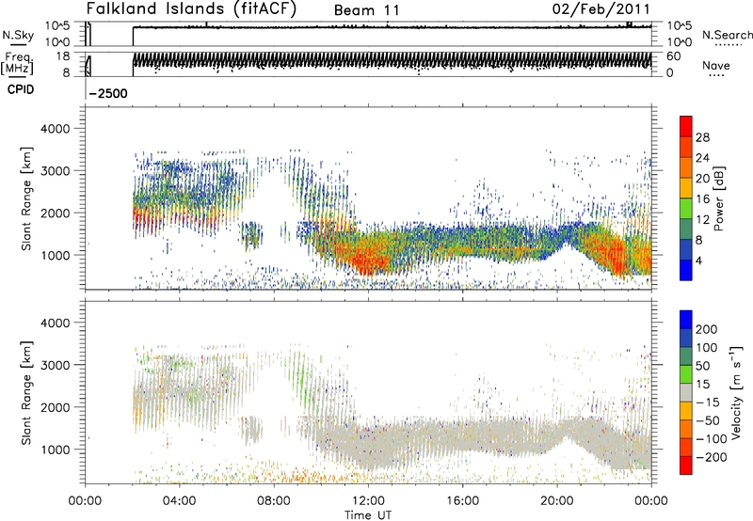The height and width of the screenshot is (521, 753).
Task: Click the '12:00' time axis tick
Action: coord(368,501)
